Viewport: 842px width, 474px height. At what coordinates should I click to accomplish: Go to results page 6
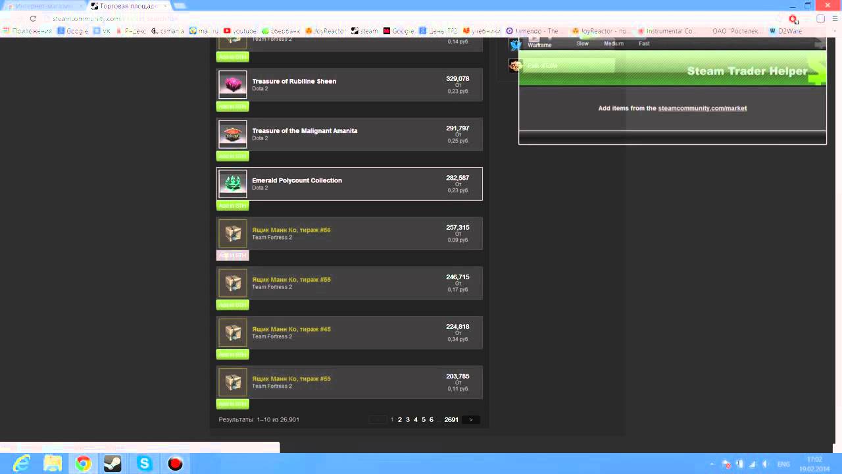pos(432,419)
